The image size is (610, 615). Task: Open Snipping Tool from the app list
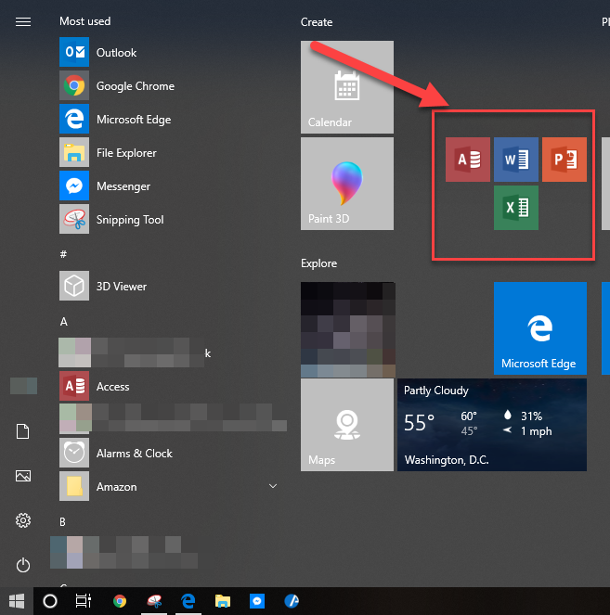pos(129,220)
